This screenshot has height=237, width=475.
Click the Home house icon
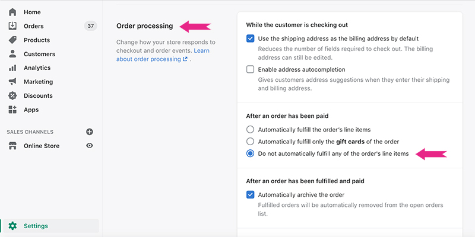pos(12,12)
